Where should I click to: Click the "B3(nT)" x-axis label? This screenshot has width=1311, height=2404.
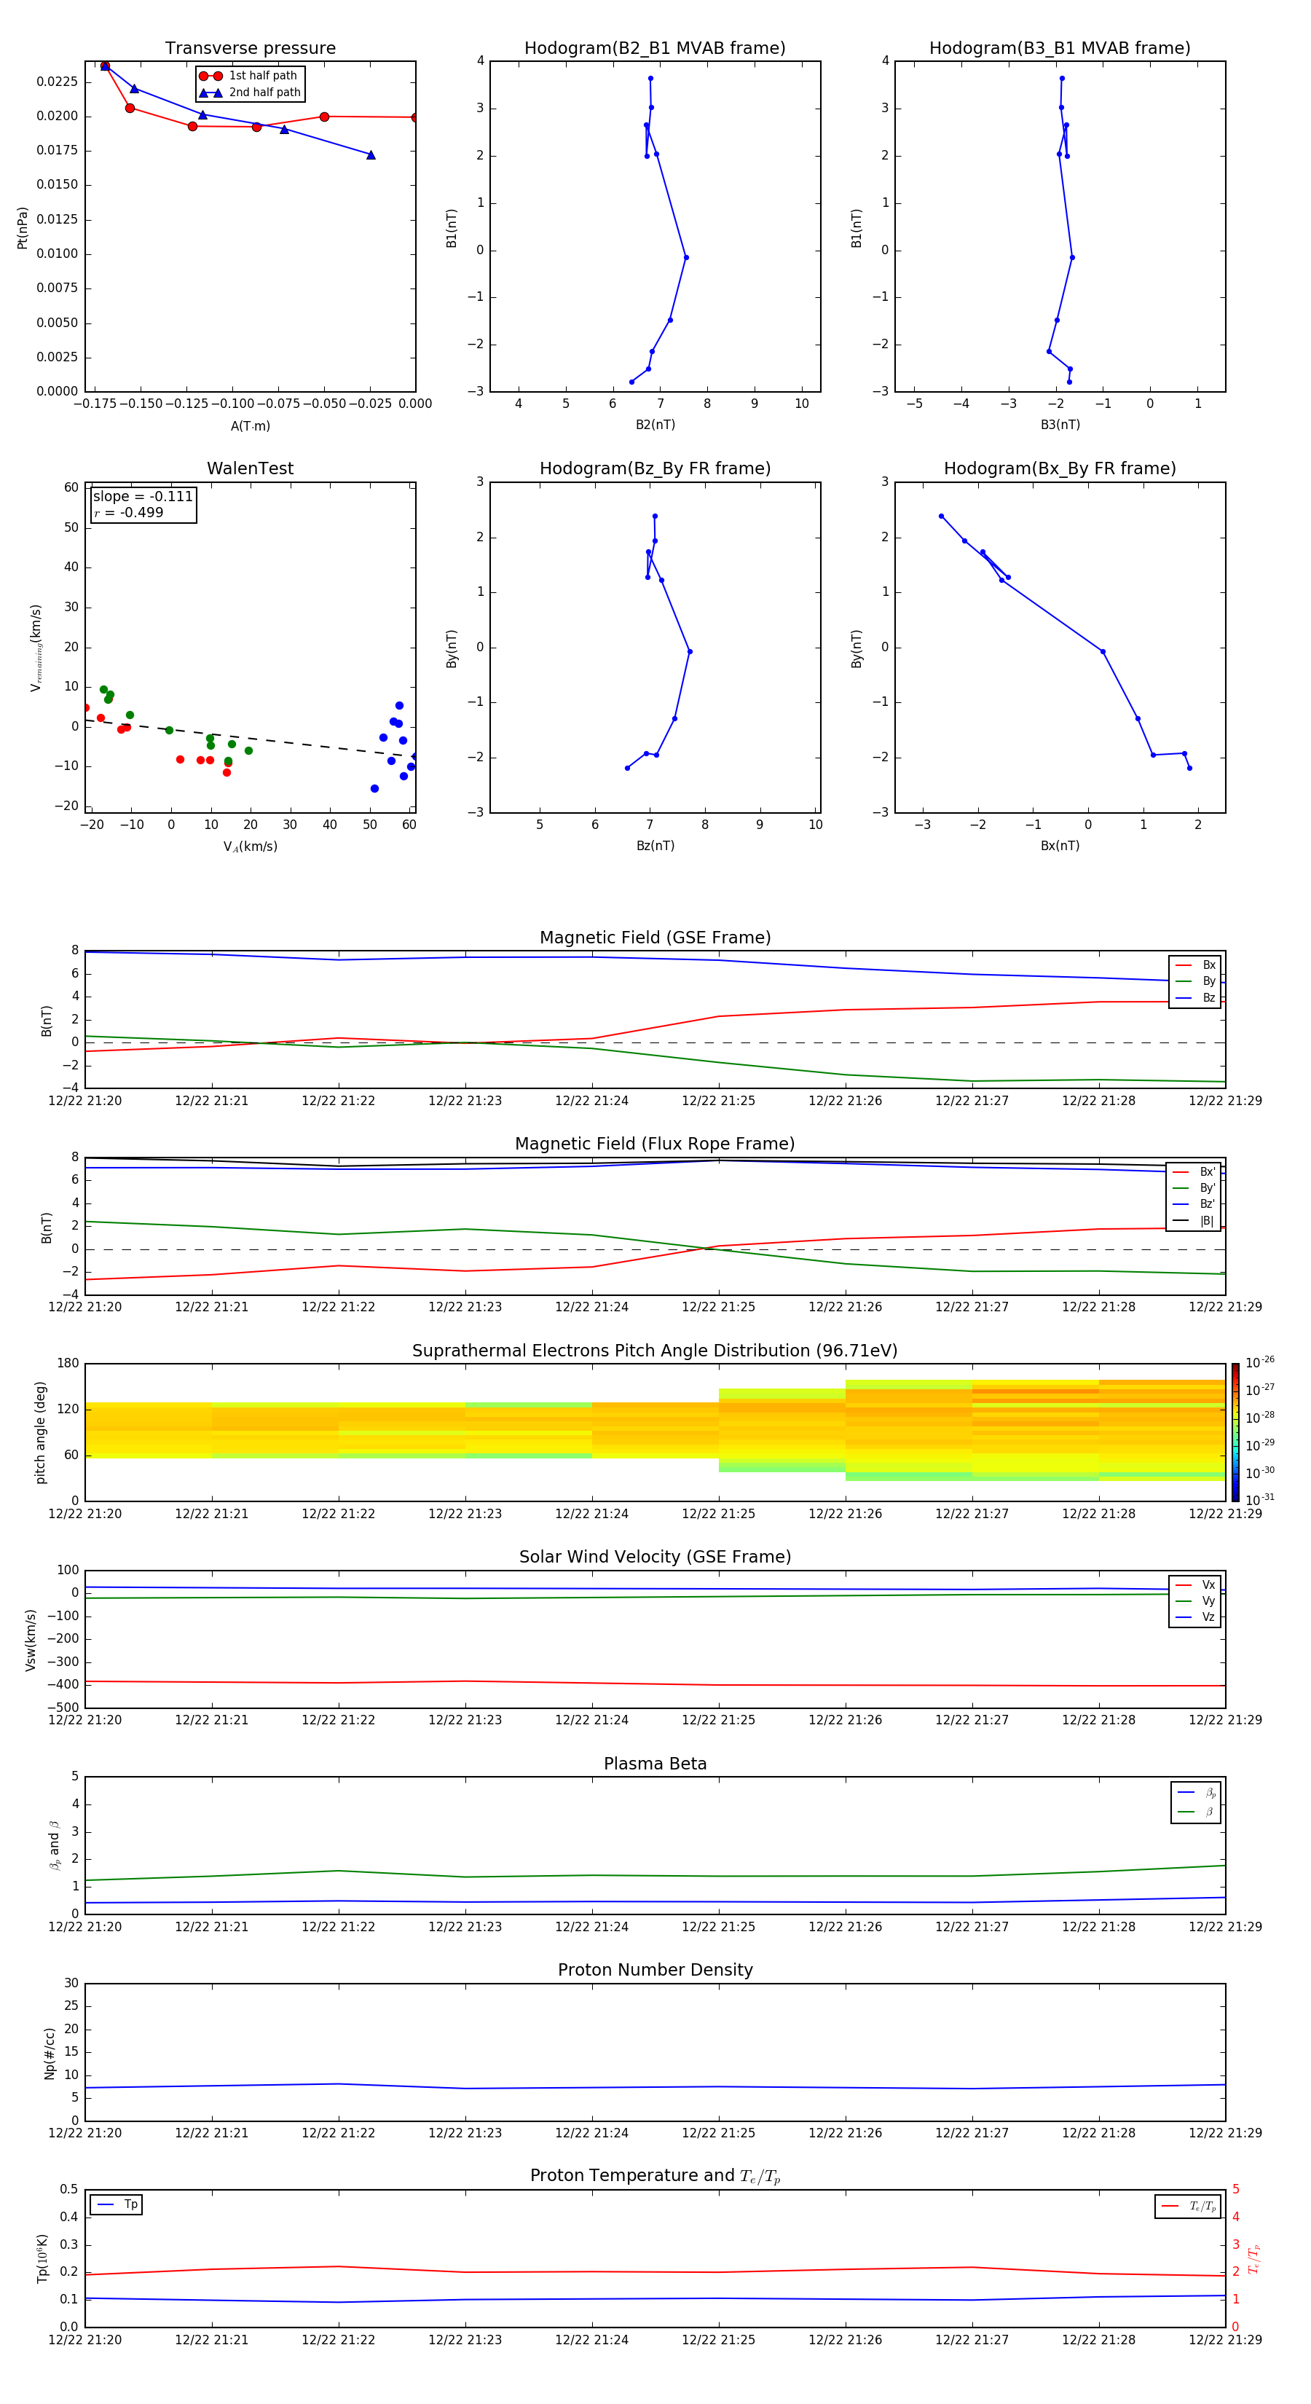[1060, 425]
